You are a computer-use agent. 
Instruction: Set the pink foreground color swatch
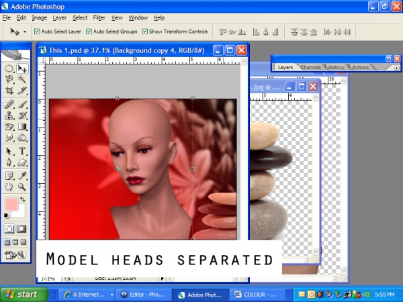click(x=11, y=204)
